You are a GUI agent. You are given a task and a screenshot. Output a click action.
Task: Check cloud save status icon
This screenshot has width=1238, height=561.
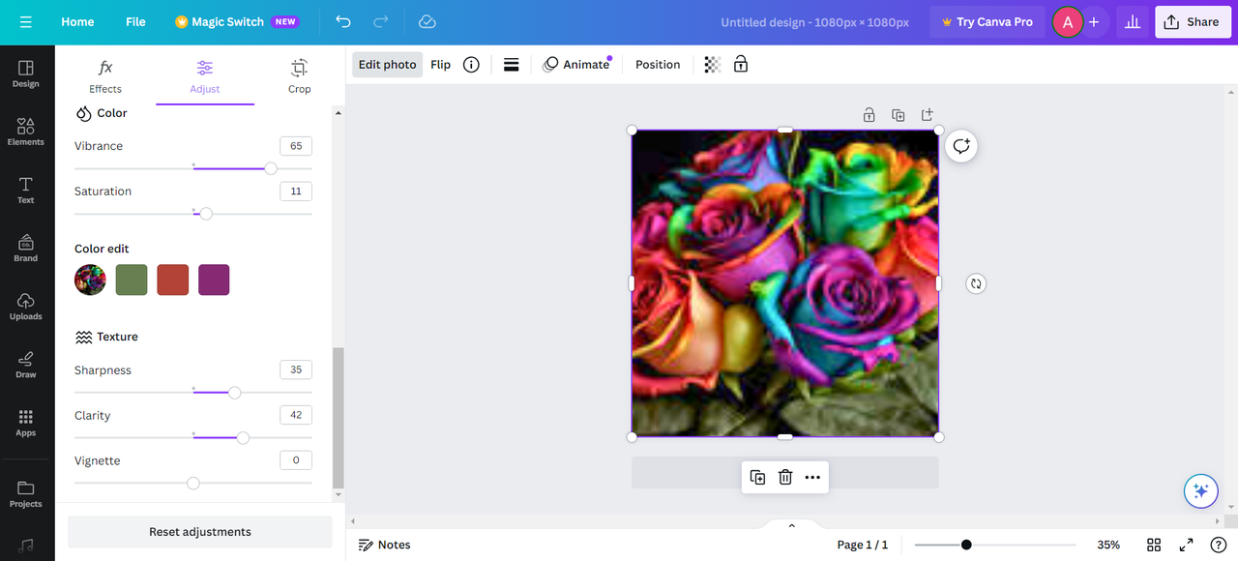click(x=427, y=21)
